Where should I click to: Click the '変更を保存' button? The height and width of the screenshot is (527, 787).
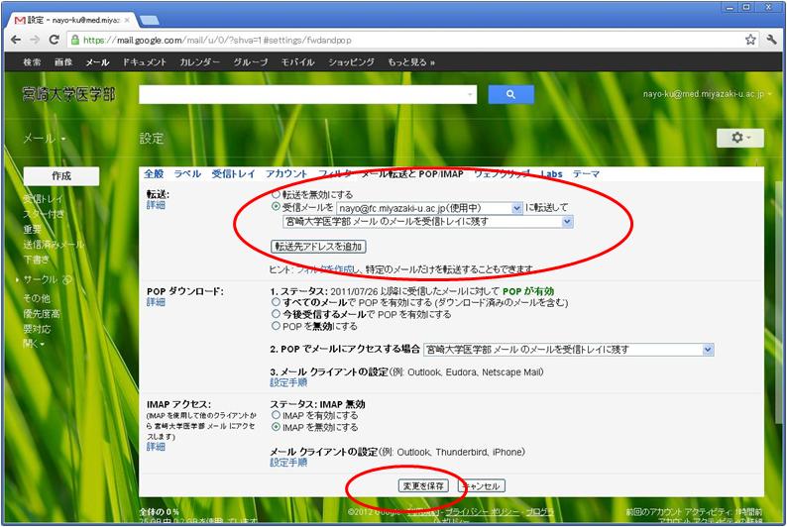coord(422,486)
